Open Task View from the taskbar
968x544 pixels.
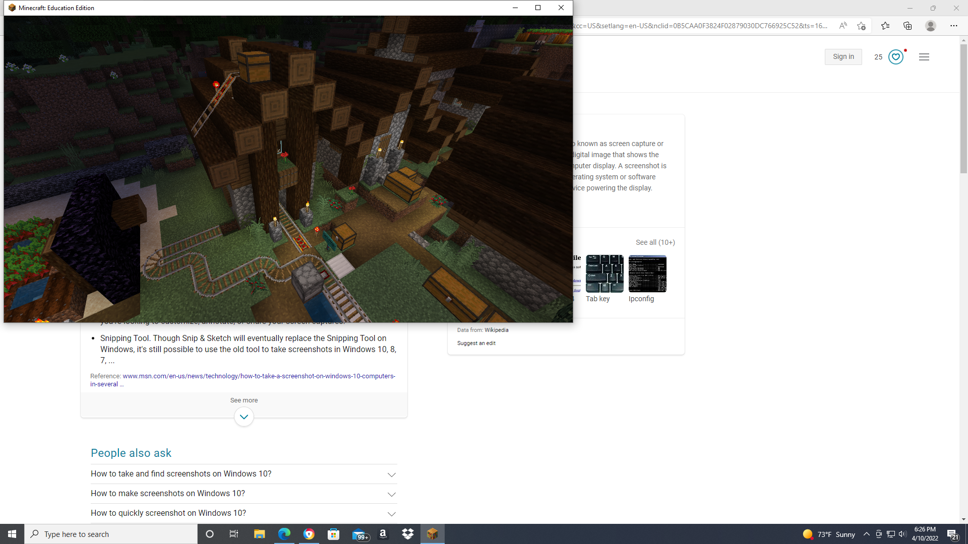click(234, 534)
